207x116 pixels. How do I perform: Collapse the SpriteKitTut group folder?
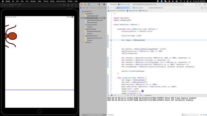tap(83, 14)
